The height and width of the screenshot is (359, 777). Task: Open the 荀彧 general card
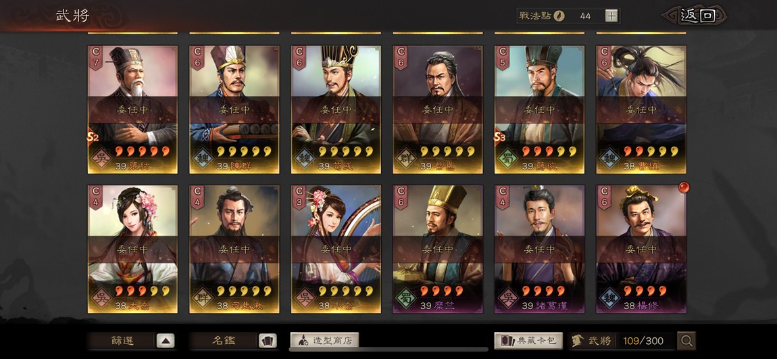tap(336, 110)
